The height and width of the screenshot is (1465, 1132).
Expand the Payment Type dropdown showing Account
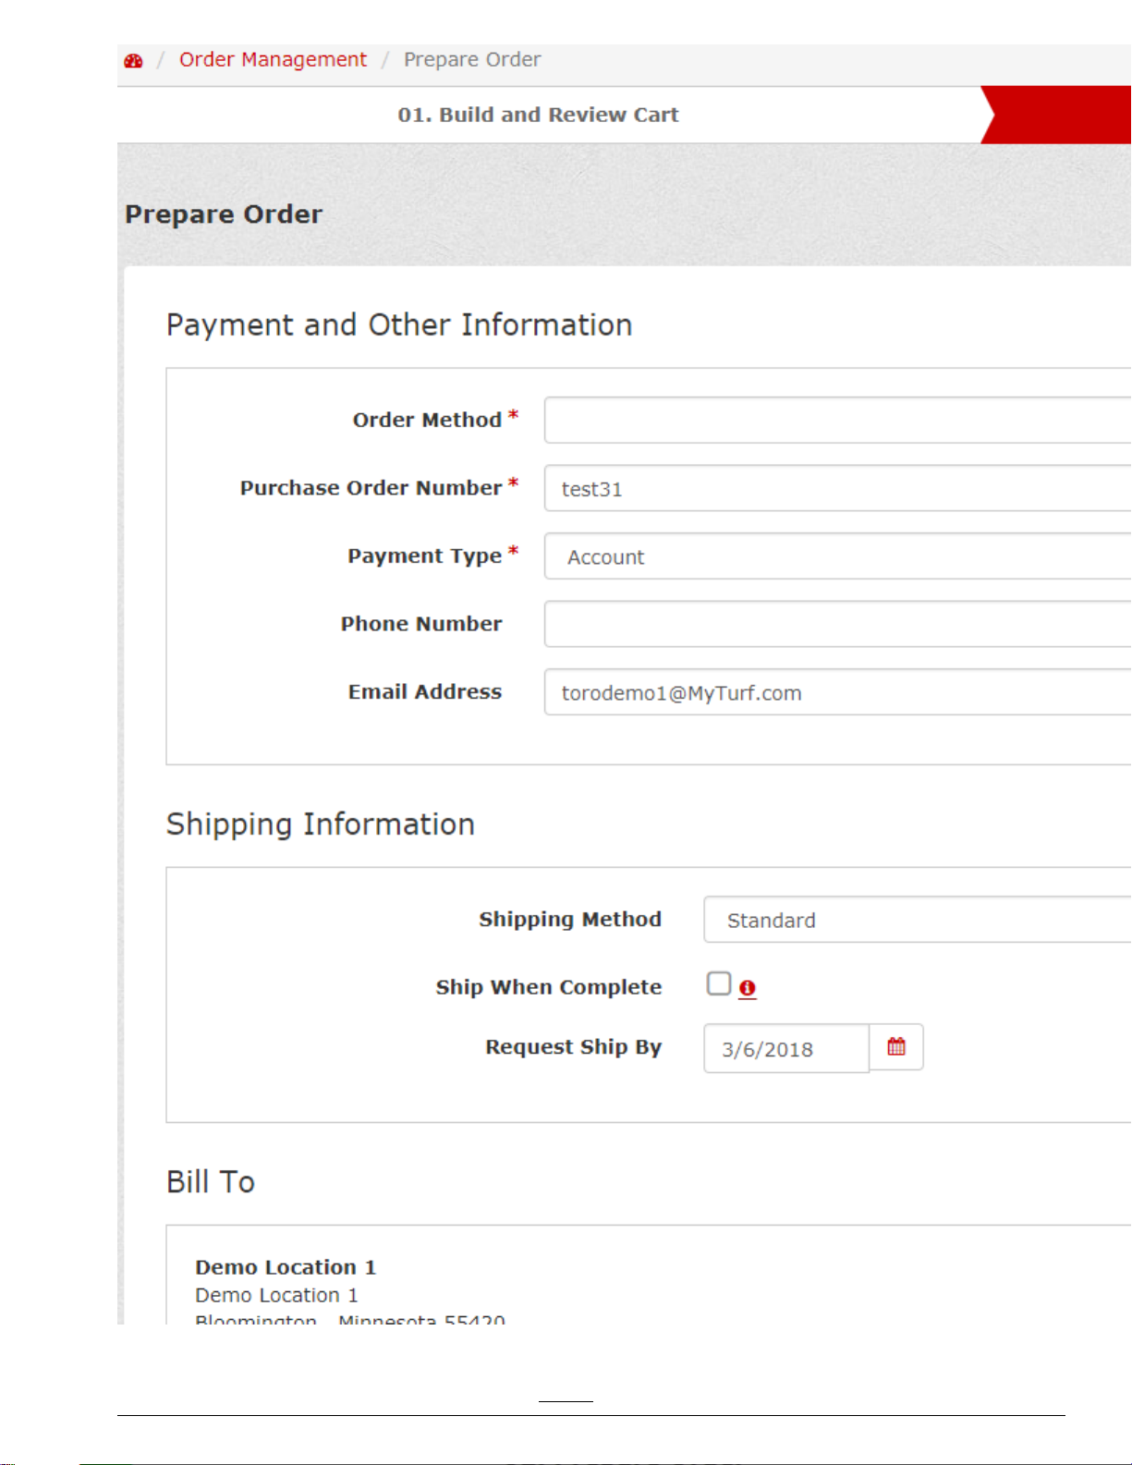coord(836,556)
